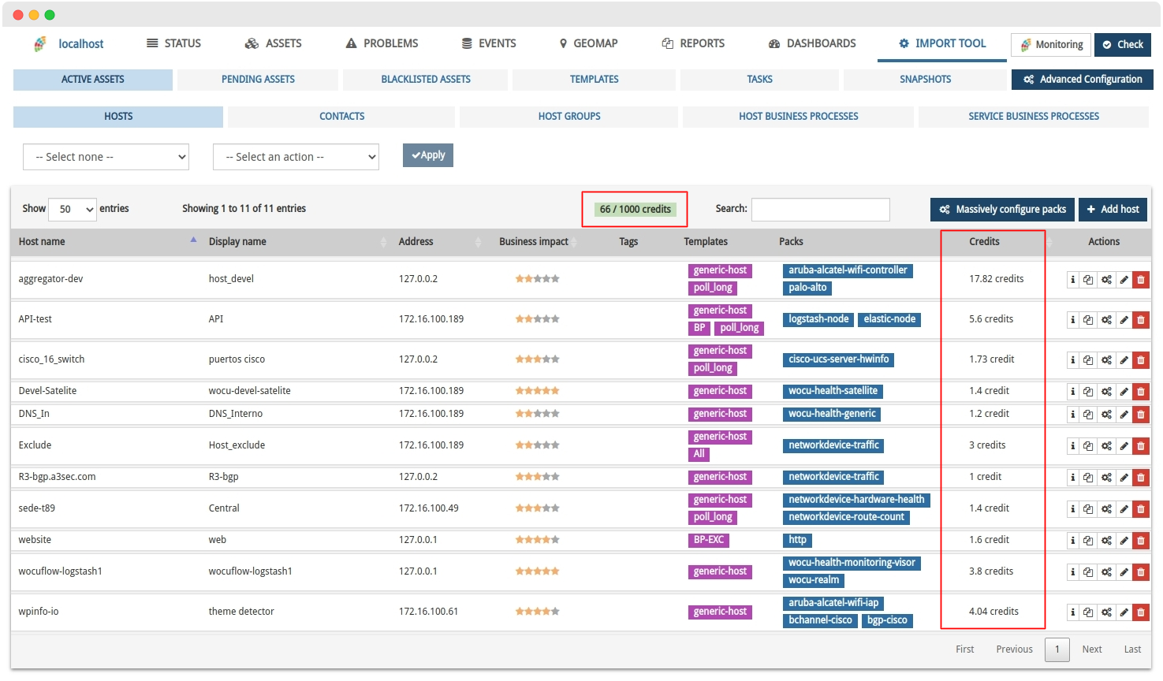
Task: Switch to the PENDING ASSETS tab
Action: (258, 80)
